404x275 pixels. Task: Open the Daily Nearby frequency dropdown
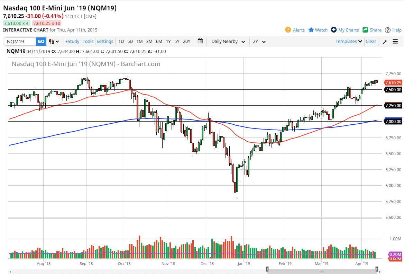coord(228,42)
